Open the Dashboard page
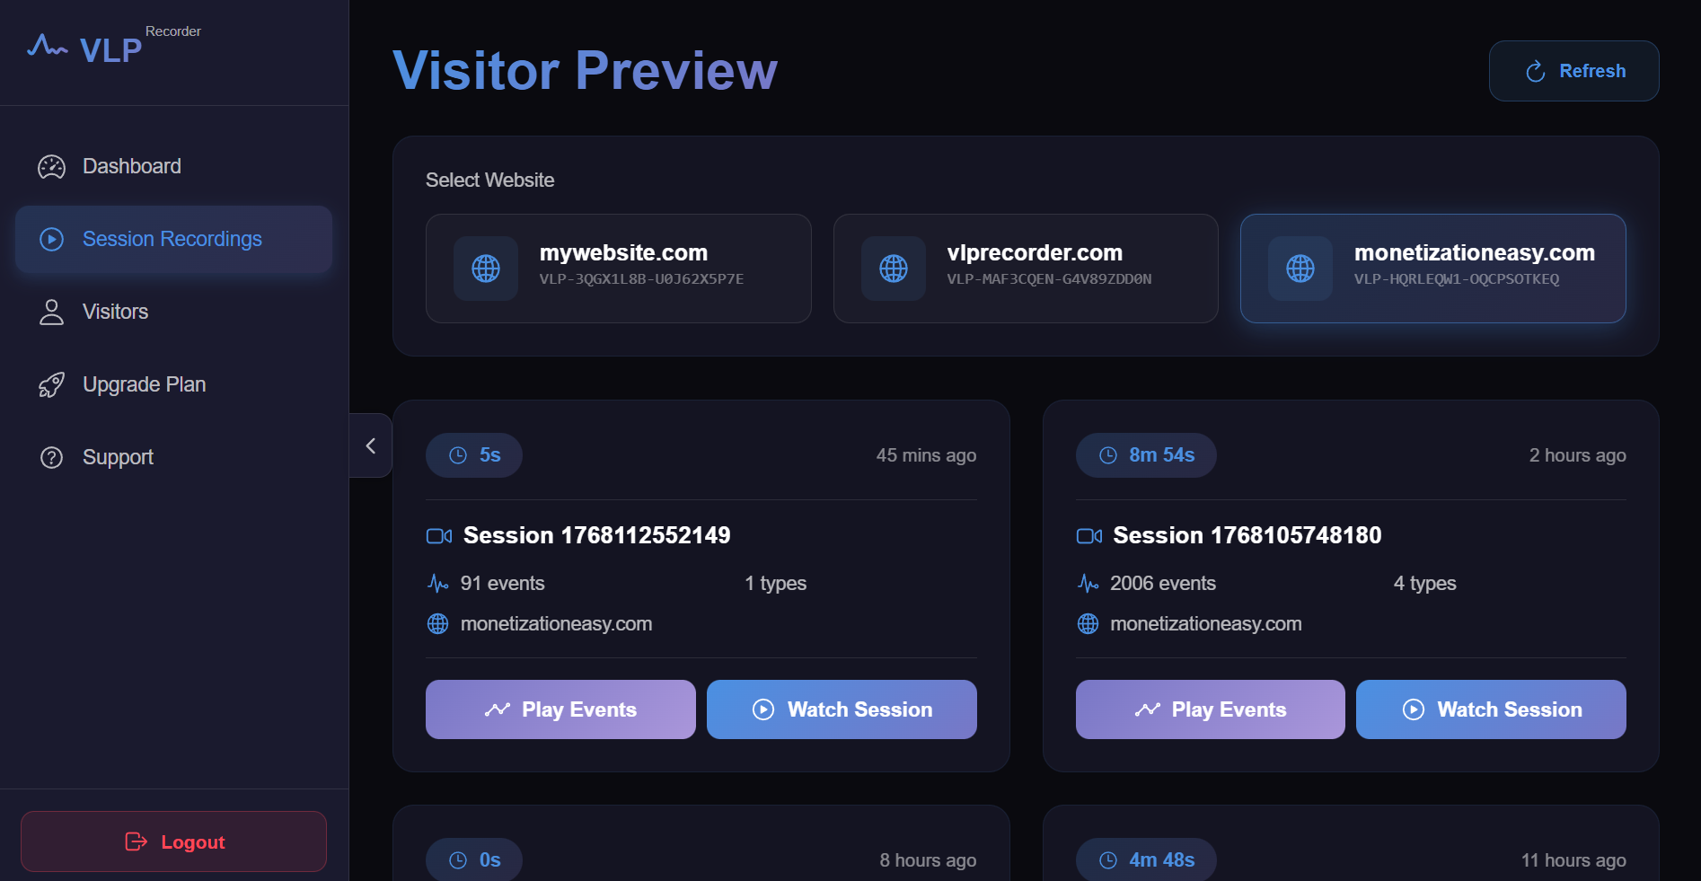1701x881 pixels. (173, 166)
